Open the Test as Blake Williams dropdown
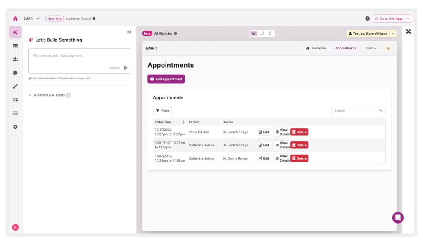This screenshot has height=245, width=423. 393,33
